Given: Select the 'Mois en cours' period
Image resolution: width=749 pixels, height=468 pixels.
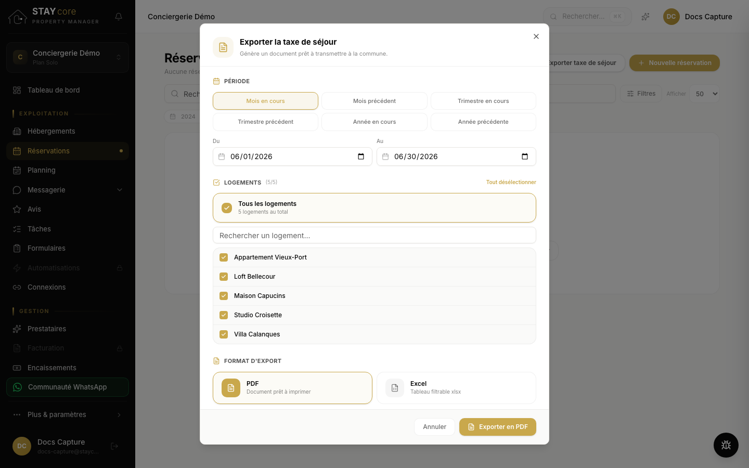Looking at the screenshot, I should (265, 101).
